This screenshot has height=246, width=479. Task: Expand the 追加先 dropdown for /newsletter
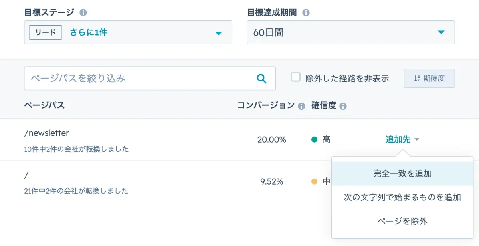point(400,139)
